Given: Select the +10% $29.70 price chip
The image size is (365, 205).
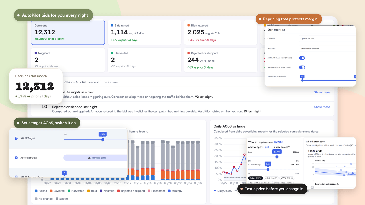Looking at the screenshot, I should [287, 178].
